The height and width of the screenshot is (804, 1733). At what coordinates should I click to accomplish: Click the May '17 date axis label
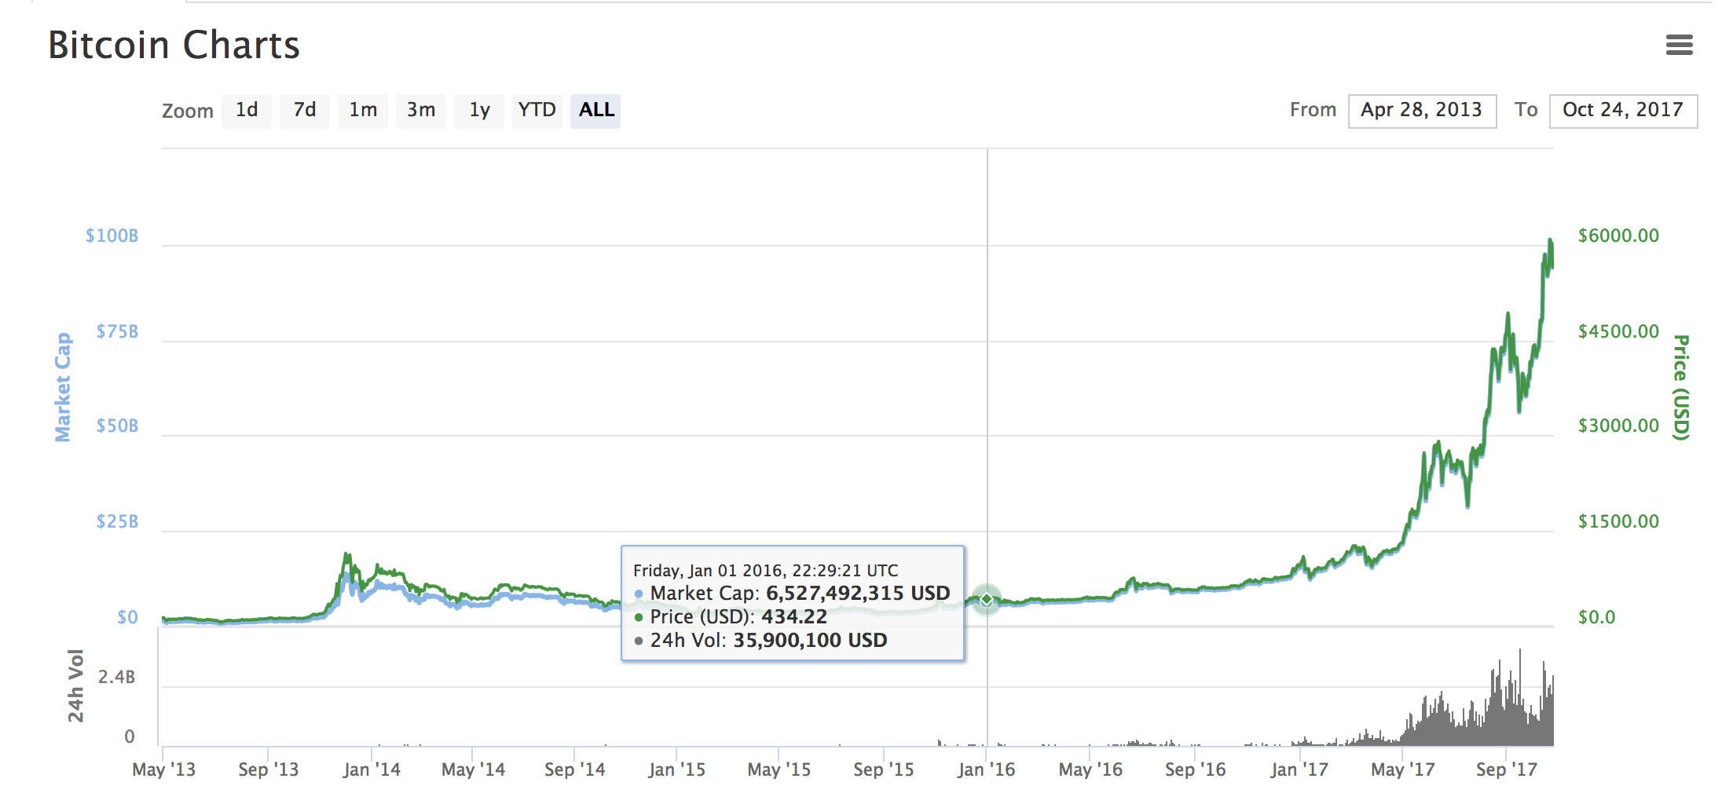[1403, 769]
